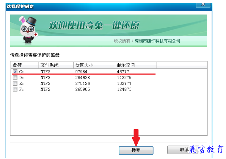Select free space value 46777
The image size is (226, 159).
tap(123, 72)
